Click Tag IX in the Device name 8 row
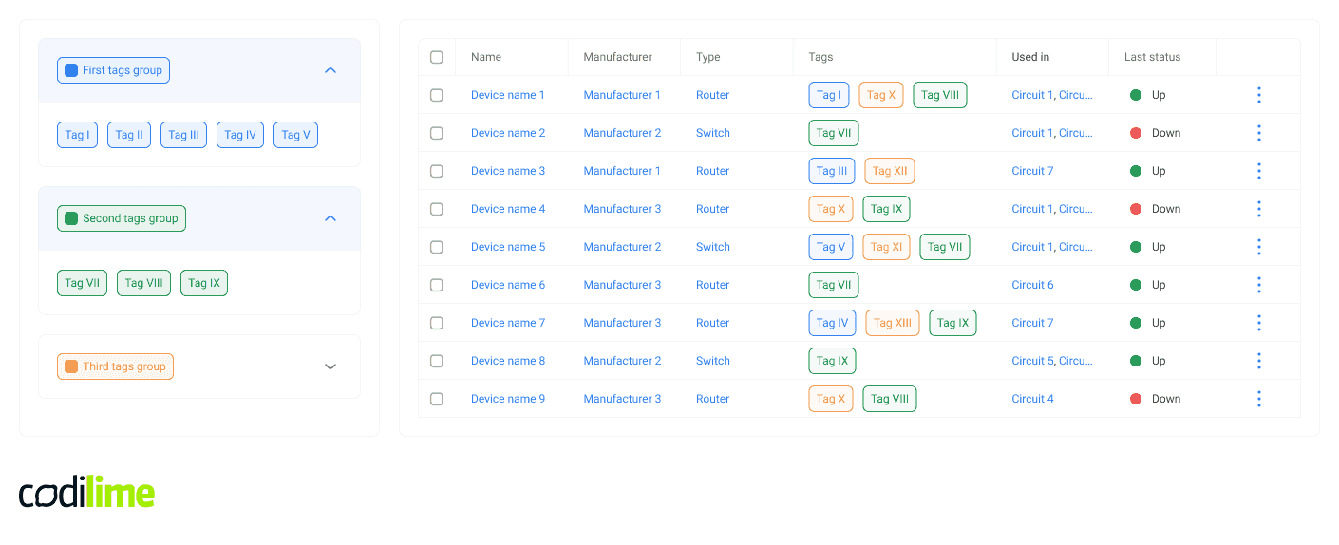This screenshot has width=1339, height=545. (833, 361)
